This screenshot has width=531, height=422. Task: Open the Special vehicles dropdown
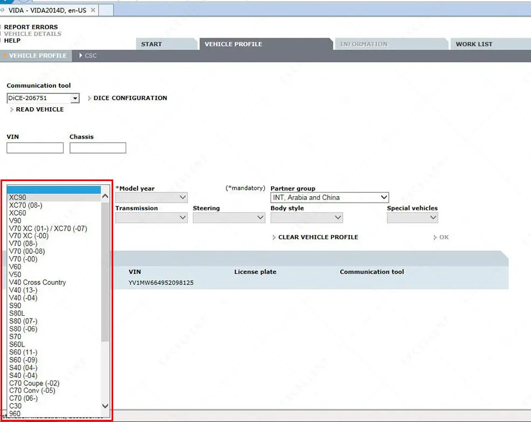[x=412, y=217]
